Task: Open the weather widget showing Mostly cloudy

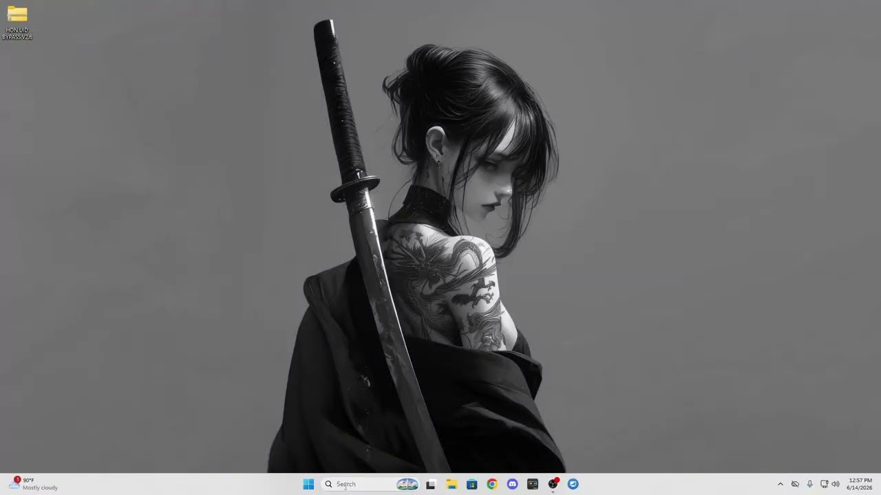Action: tap(33, 484)
